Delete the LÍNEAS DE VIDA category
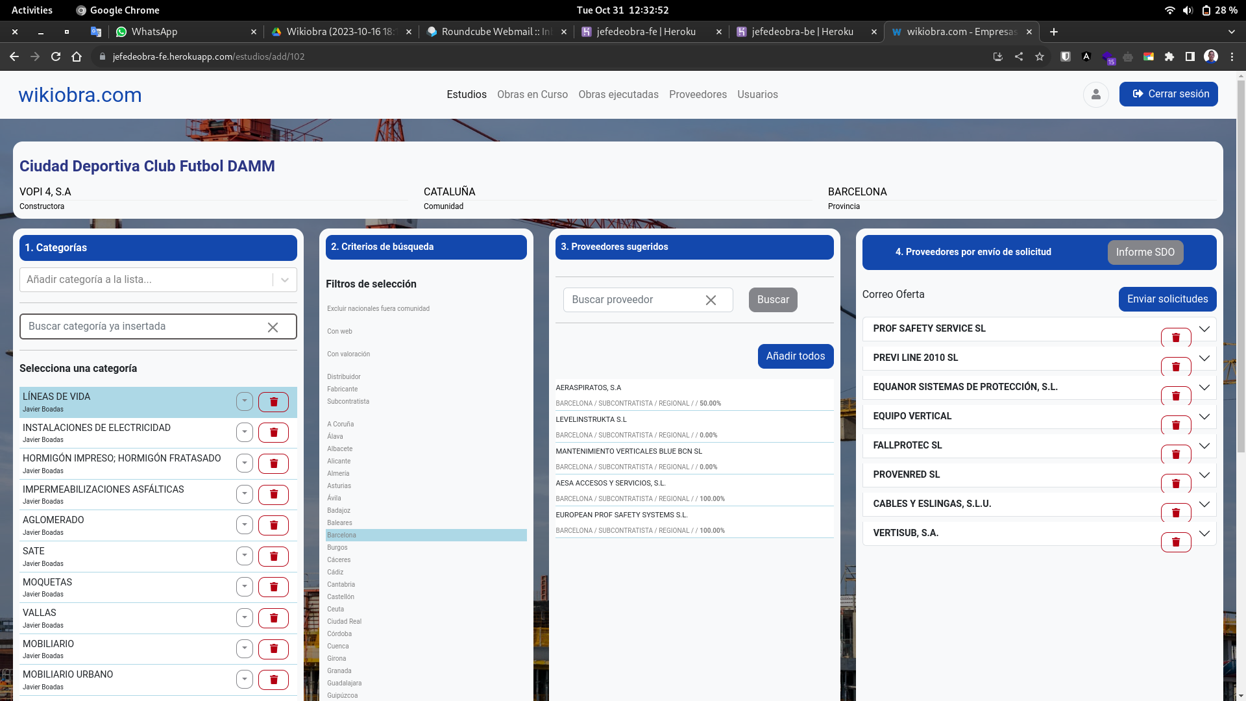 point(273,402)
